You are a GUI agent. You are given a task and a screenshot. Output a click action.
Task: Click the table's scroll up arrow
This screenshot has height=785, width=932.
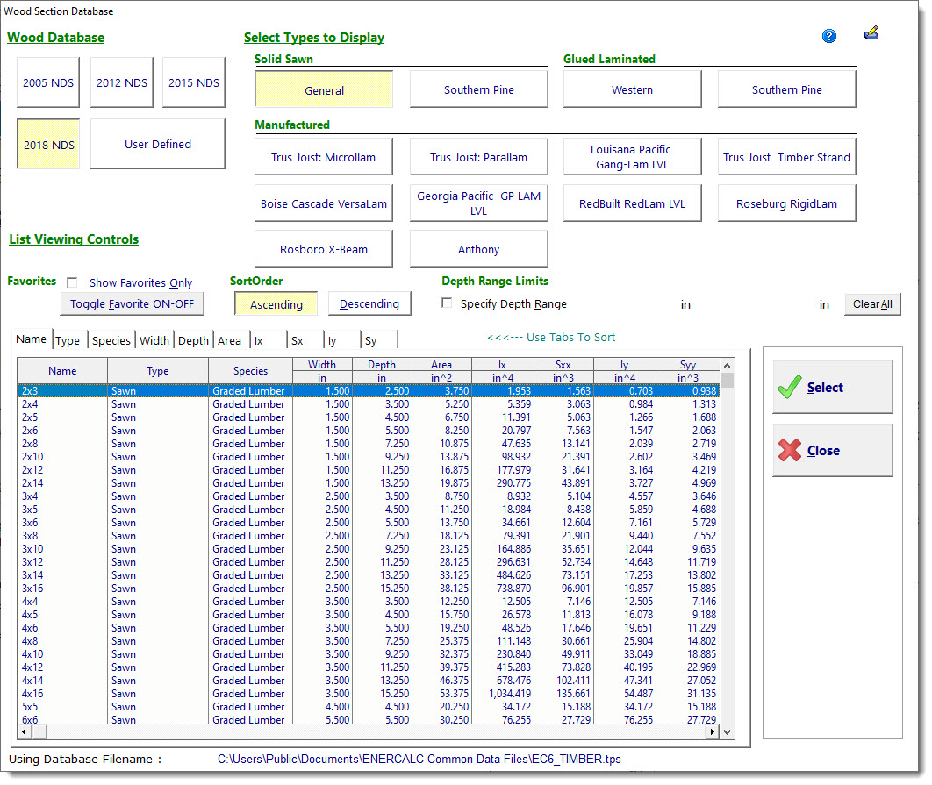pos(728,364)
